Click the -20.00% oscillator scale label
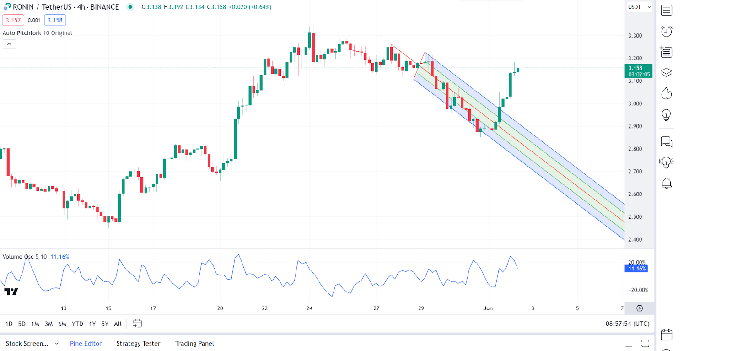Viewport: 732px width, 351px height. pos(638,290)
